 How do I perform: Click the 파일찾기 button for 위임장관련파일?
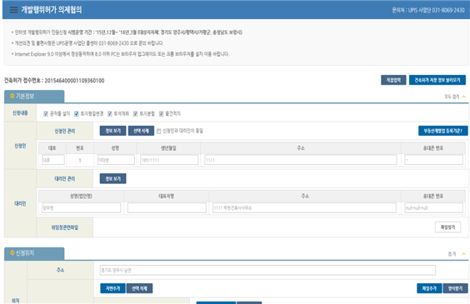click(447, 227)
